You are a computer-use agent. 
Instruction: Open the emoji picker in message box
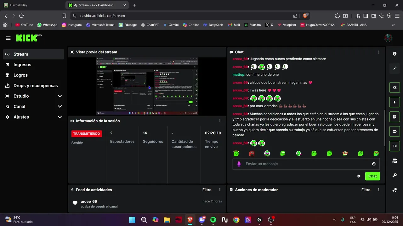point(374,164)
